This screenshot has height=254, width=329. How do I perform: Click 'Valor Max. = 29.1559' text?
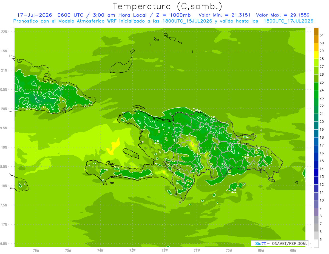tap(283, 15)
